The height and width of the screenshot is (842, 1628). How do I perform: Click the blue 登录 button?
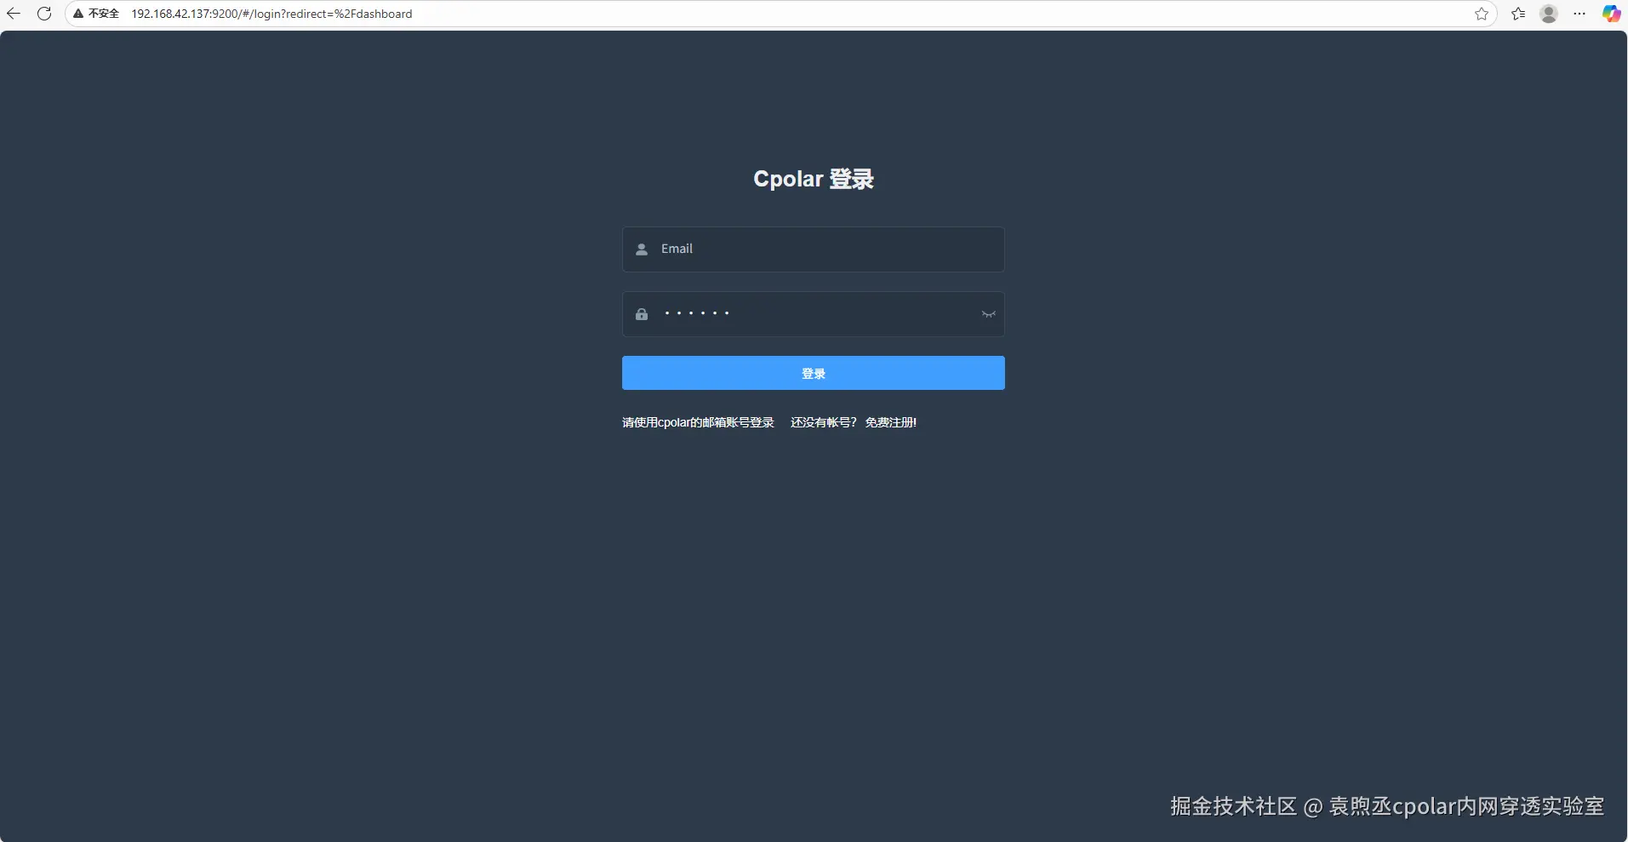(814, 373)
